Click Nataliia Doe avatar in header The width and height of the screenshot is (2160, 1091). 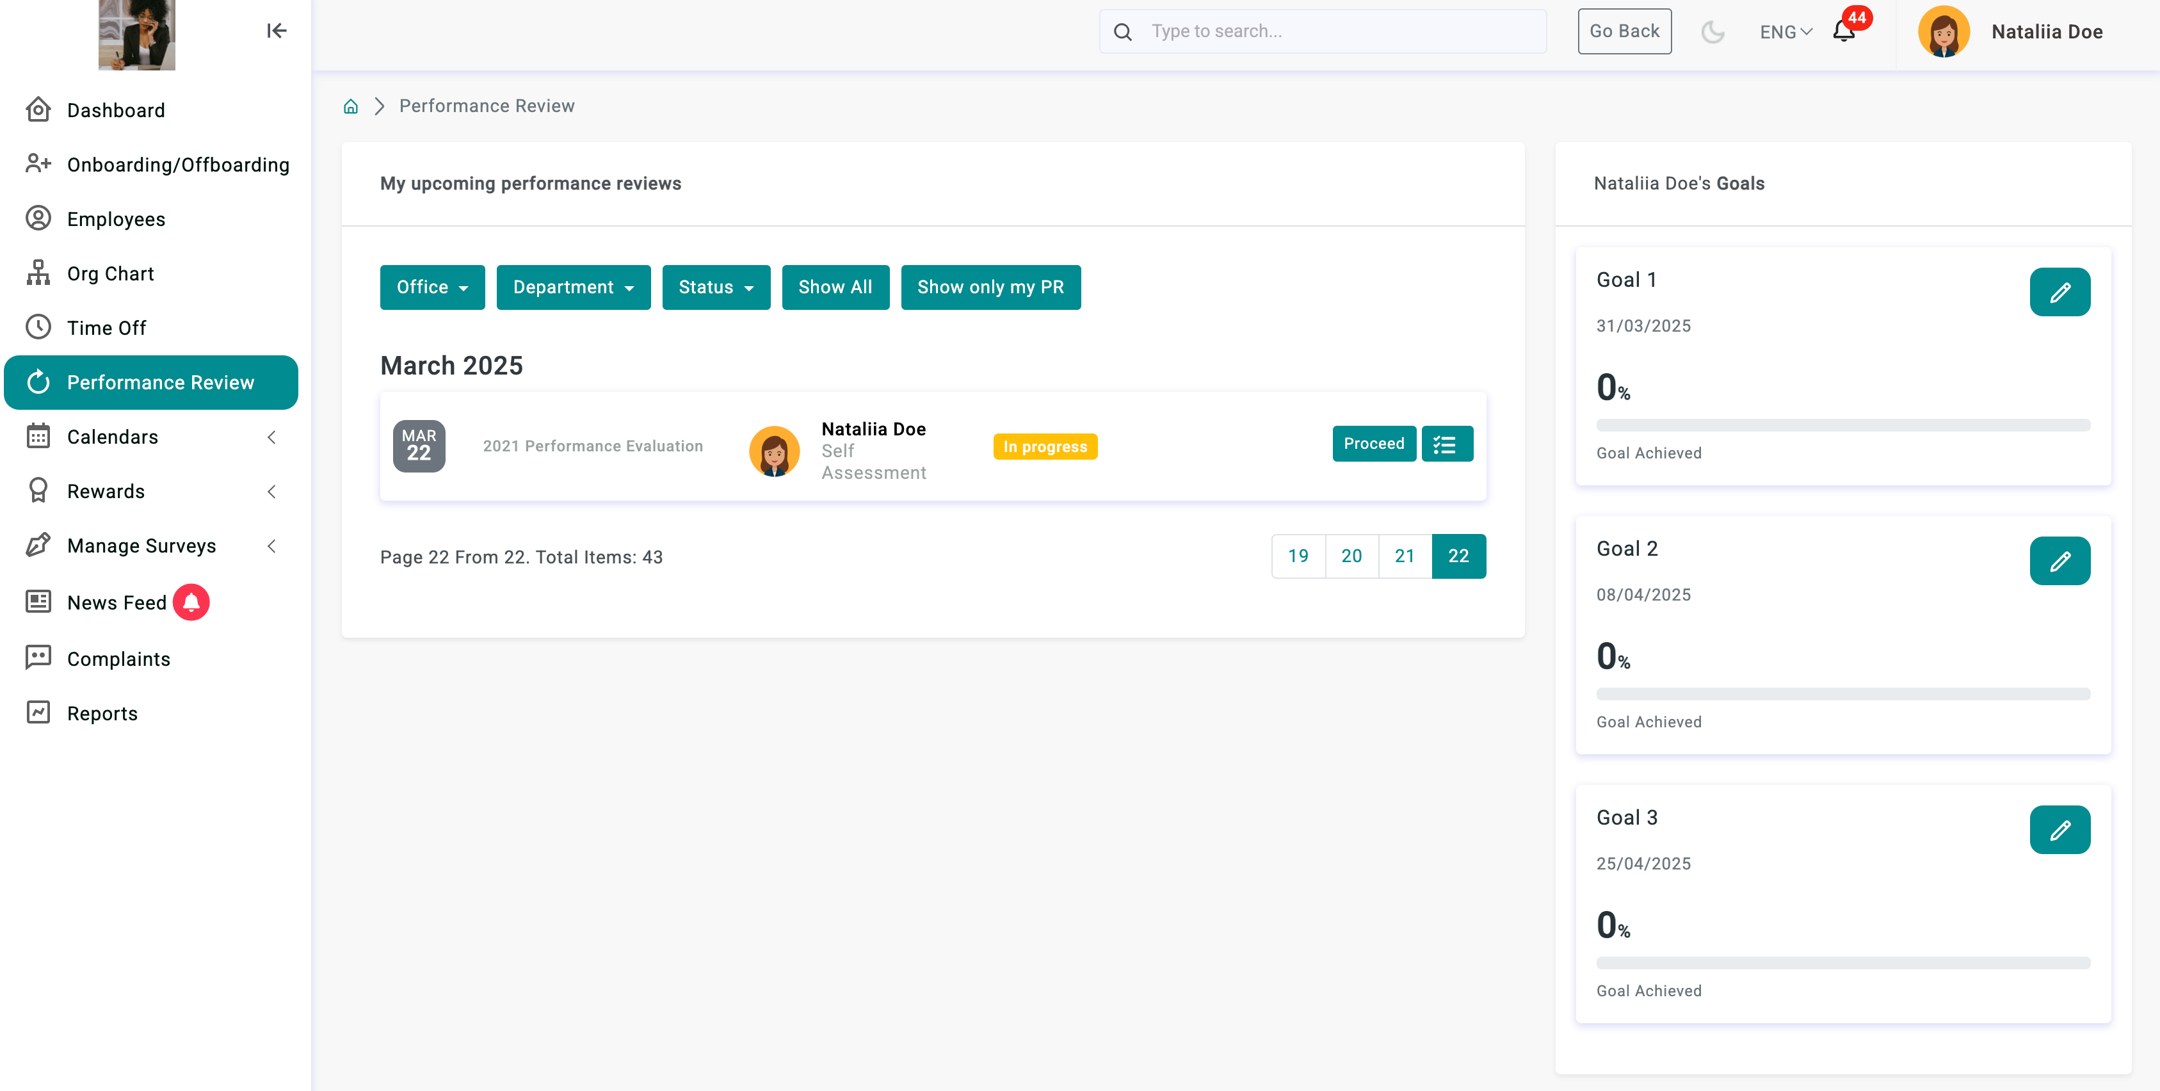pos(1944,32)
